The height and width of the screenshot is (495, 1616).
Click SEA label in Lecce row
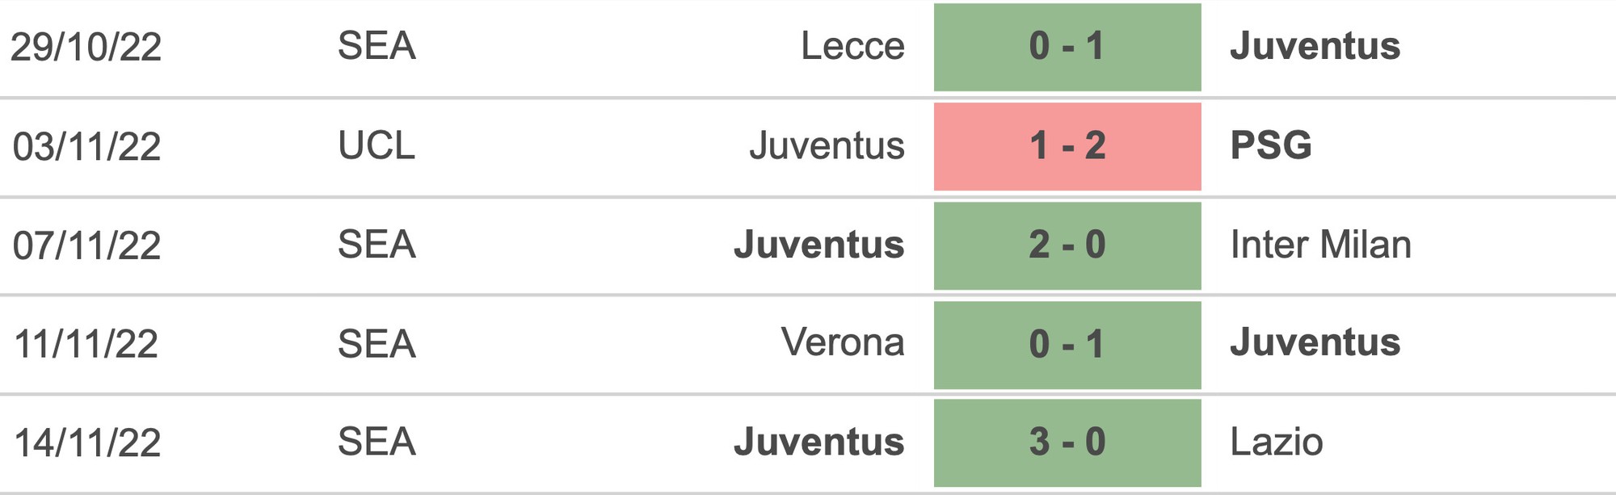tap(377, 45)
